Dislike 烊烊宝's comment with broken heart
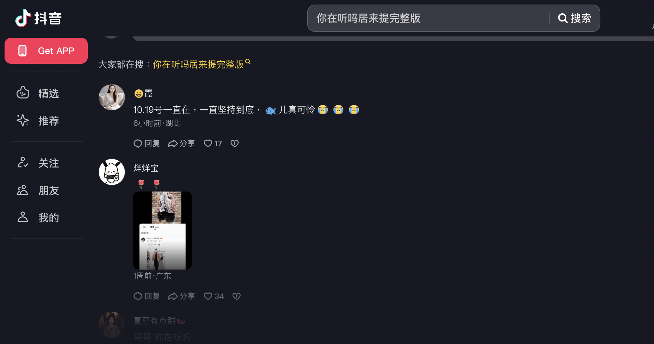Viewport: 654px width, 344px height. 237,296
